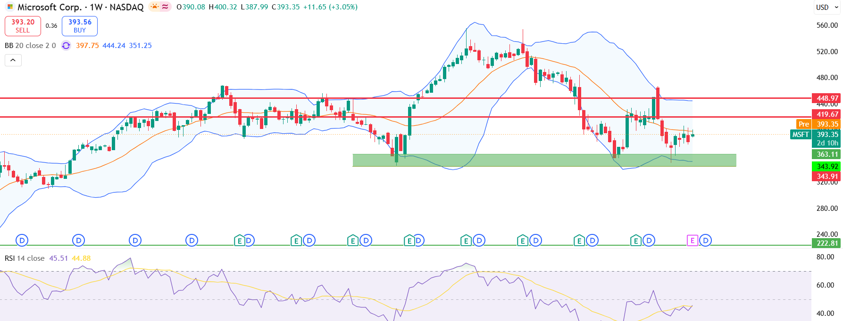843x321 pixels.
Task: Click the pre-market session sun icon
Action: click(x=154, y=7)
